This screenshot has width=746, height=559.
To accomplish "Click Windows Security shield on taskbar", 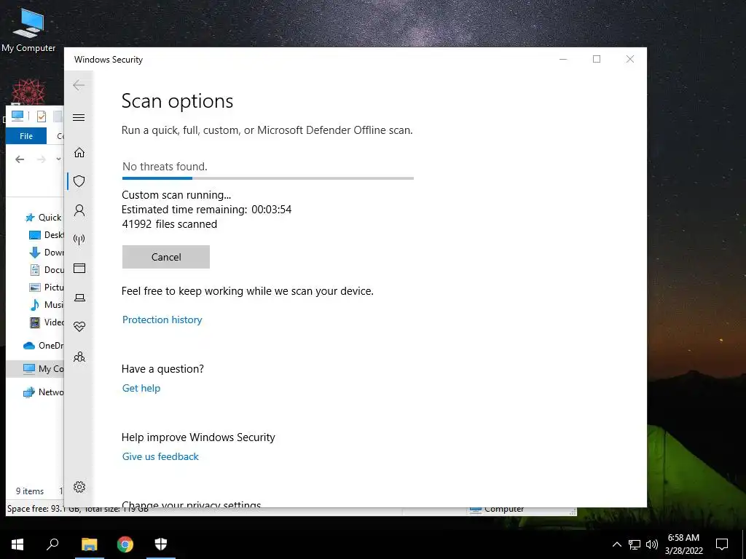I will [161, 544].
